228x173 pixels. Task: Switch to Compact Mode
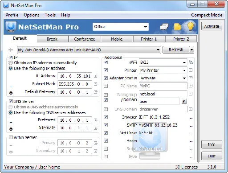[207, 15]
